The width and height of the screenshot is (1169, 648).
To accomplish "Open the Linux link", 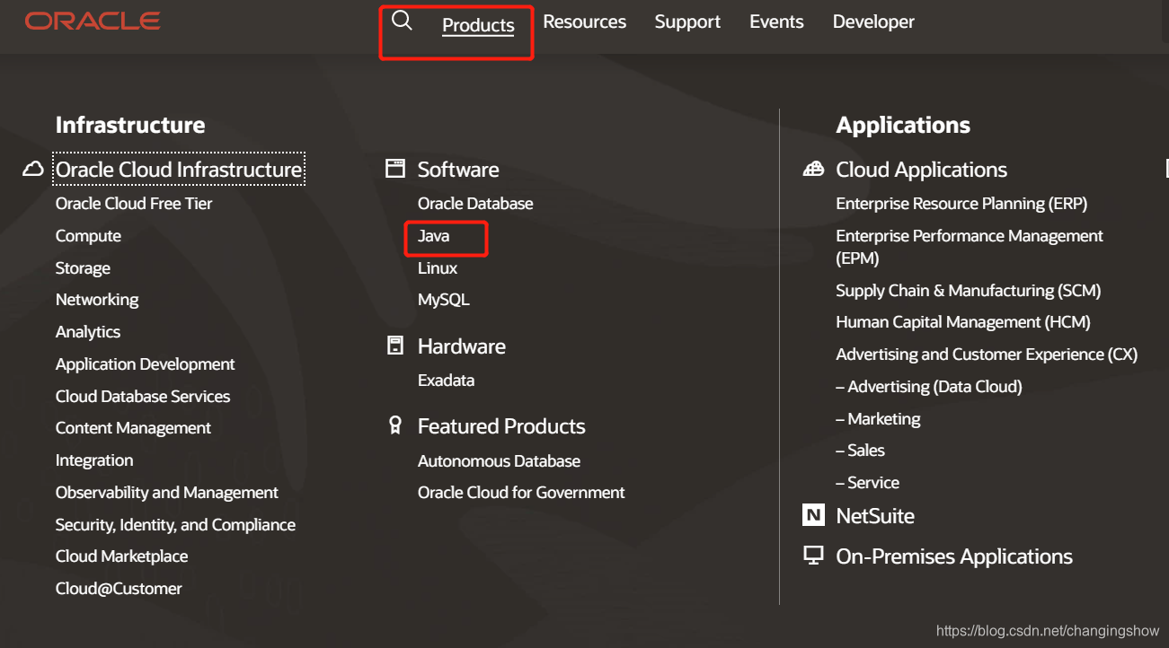I will [x=438, y=268].
